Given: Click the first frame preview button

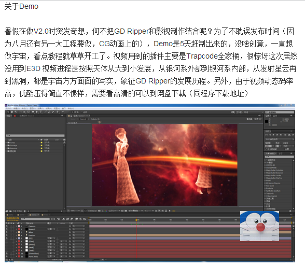Looking at the screenshot, I should pyautogui.click(x=267, y=135).
